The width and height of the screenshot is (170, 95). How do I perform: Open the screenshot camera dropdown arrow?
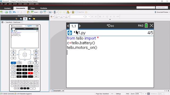coord(53,12)
